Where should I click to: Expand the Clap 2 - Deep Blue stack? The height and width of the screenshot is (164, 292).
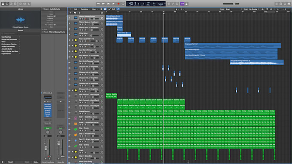coord(73,157)
